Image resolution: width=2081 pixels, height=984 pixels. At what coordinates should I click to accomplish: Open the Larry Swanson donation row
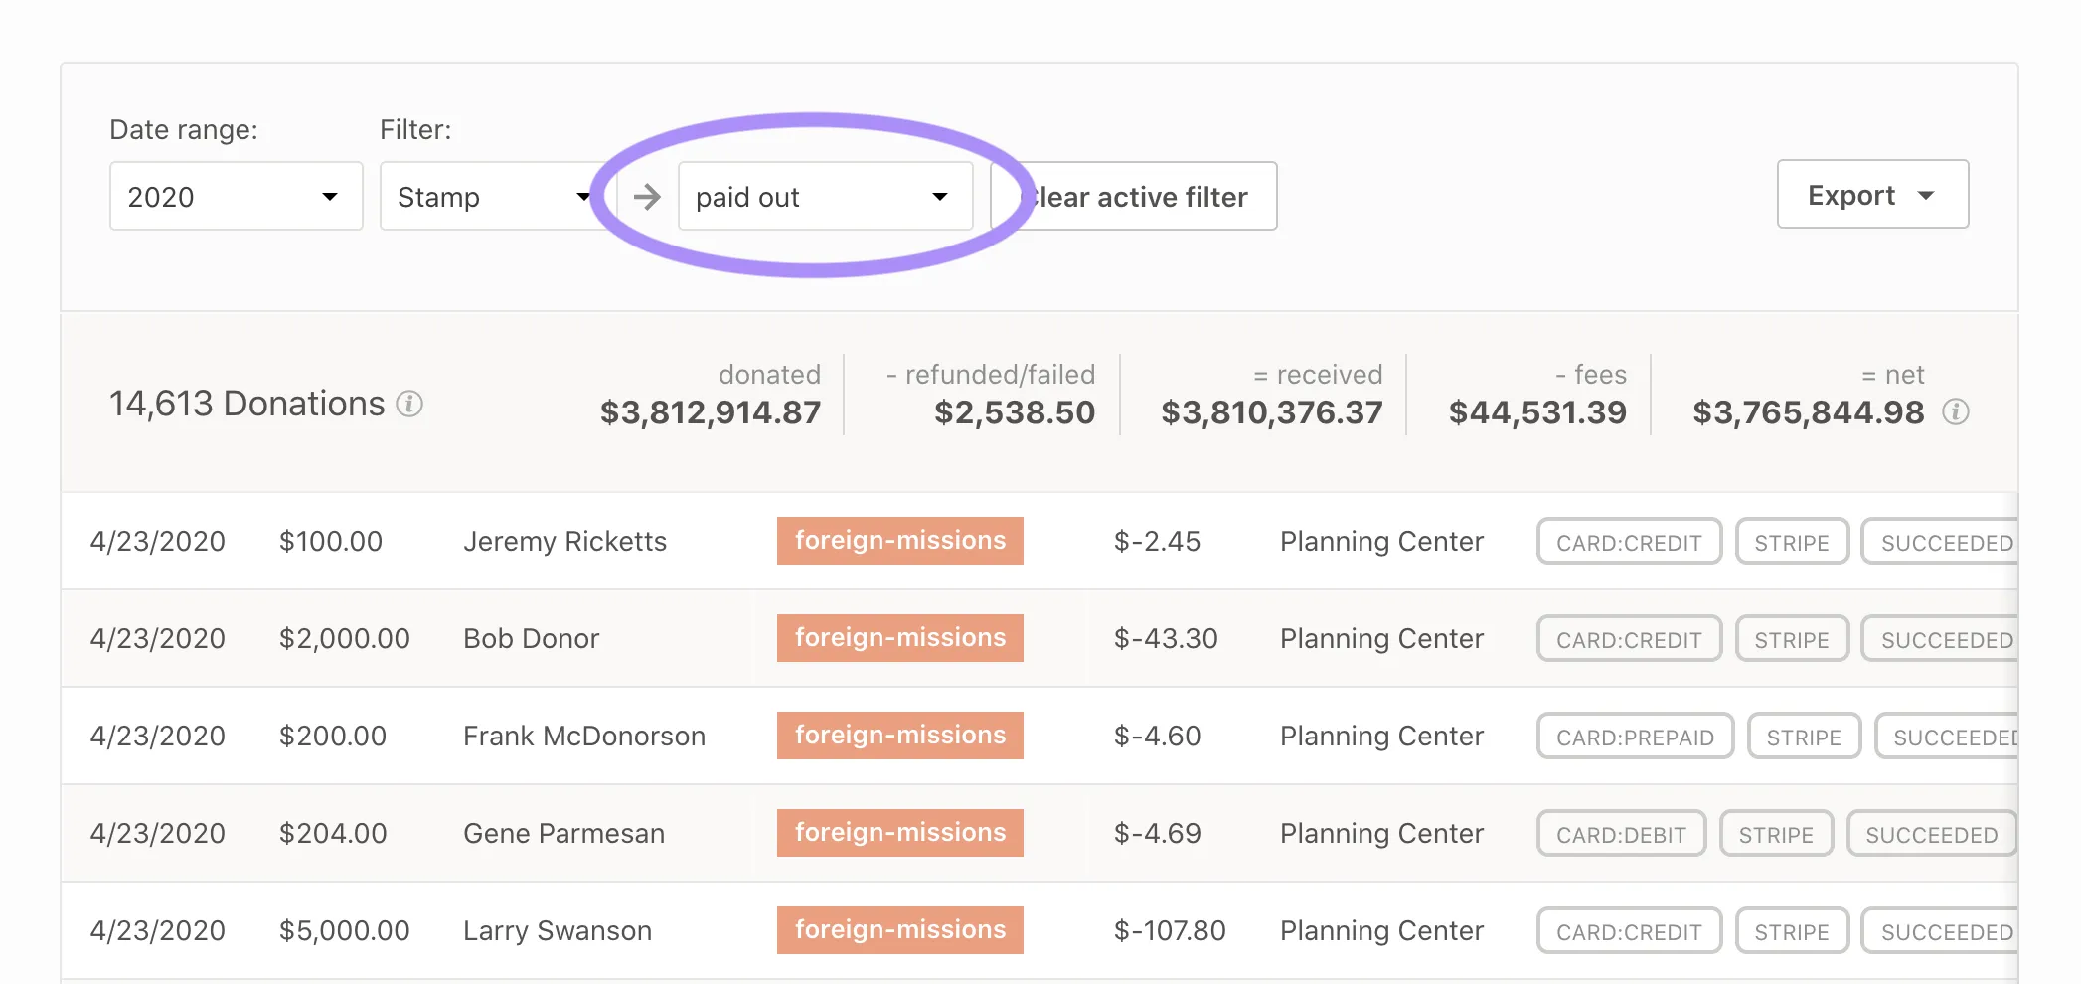(557, 931)
